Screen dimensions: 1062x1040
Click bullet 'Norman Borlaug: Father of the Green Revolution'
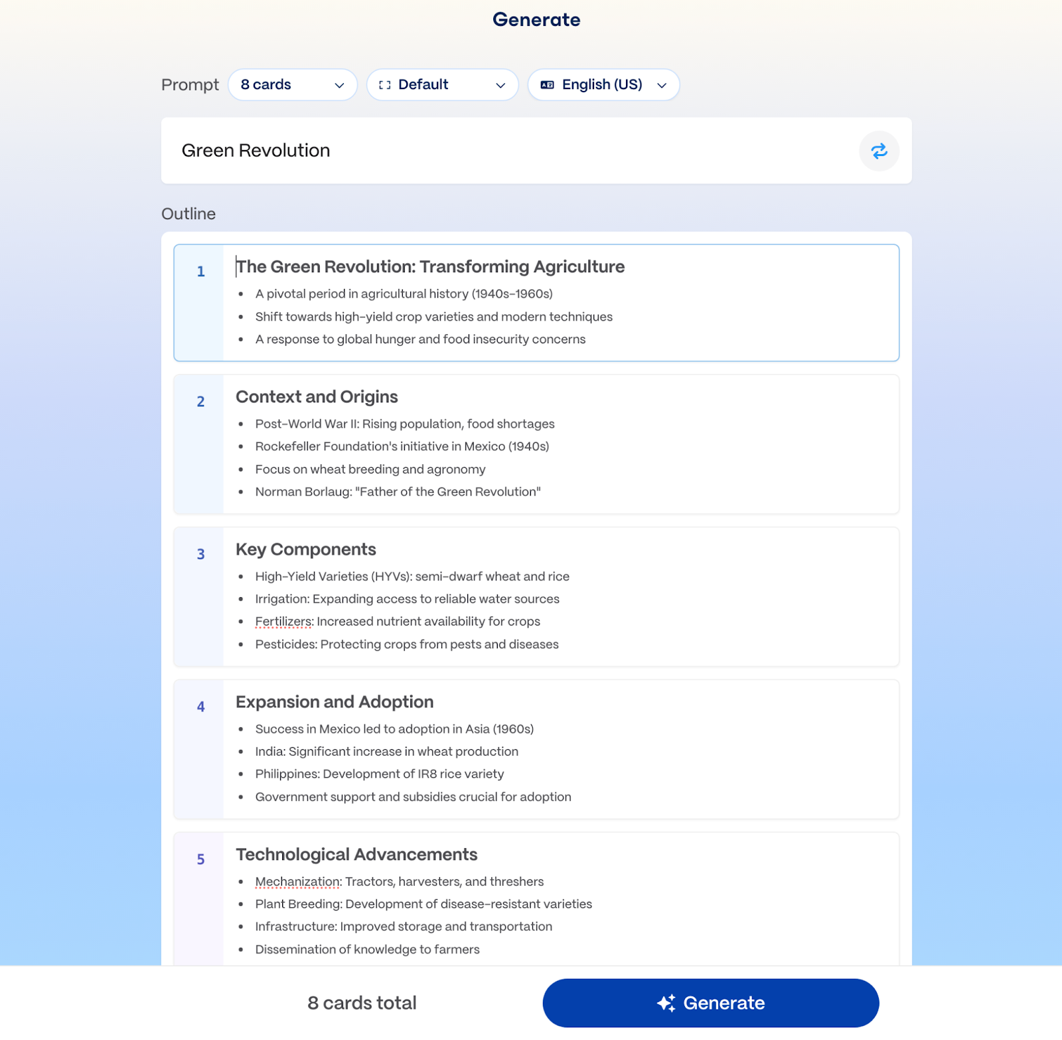[398, 492]
